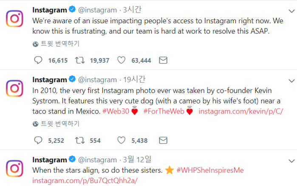Image resolution: width=297 pixels, height=186 pixels.
Task: Open the #ForTheWeb hashtag
Action: (x=164, y=111)
